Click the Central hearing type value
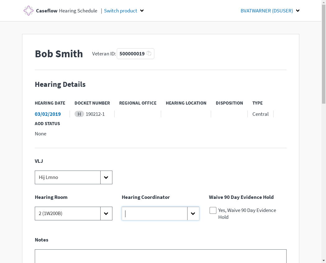This screenshot has width=326, height=263. [x=260, y=114]
